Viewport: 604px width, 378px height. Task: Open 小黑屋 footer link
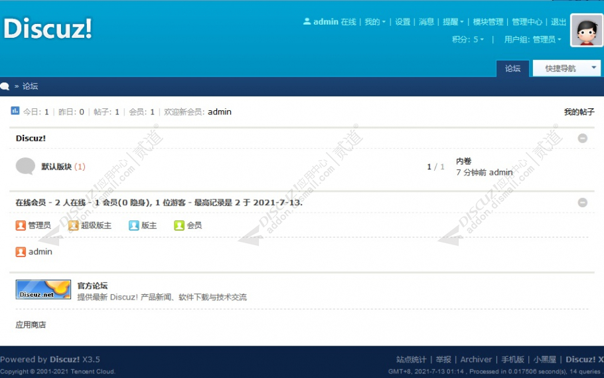[x=545, y=359]
